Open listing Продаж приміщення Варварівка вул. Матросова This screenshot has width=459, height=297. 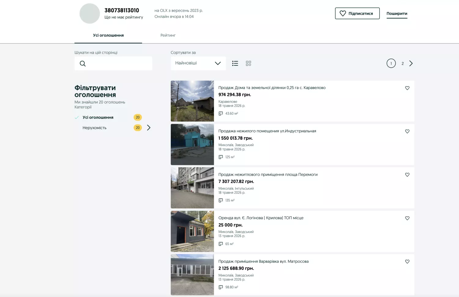click(x=263, y=262)
